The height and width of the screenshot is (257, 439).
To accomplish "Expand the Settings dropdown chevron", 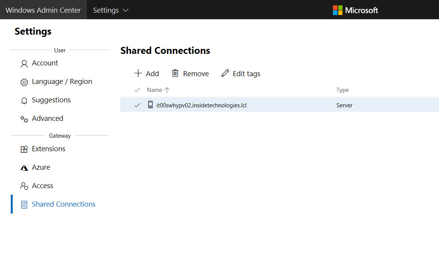I will click(126, 10).
